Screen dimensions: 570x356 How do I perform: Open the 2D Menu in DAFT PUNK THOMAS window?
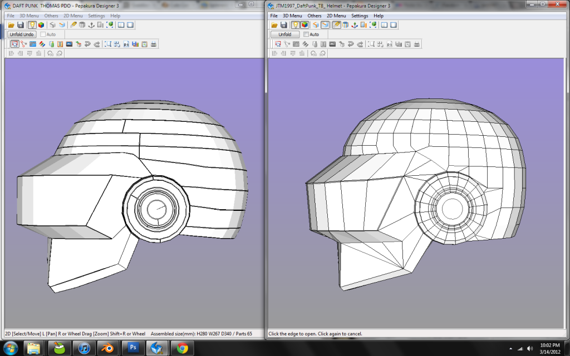coord(73,16)
